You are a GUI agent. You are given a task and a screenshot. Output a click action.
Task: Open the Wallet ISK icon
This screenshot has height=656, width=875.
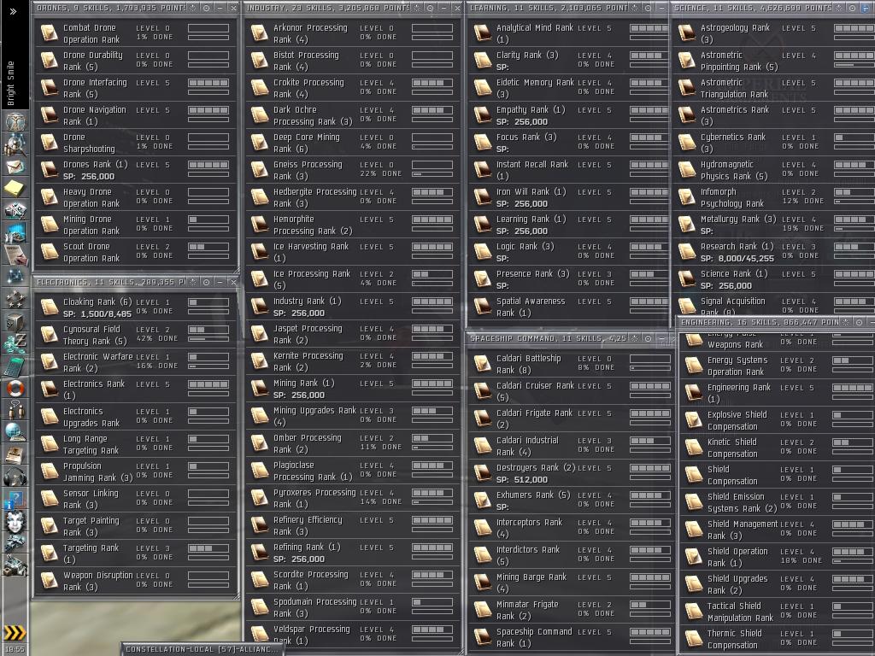pos(15,343)
